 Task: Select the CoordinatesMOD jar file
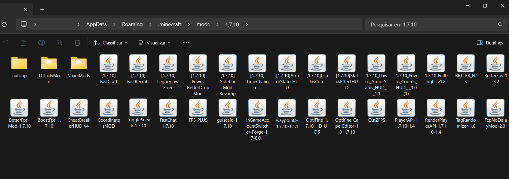pos(109,114)
